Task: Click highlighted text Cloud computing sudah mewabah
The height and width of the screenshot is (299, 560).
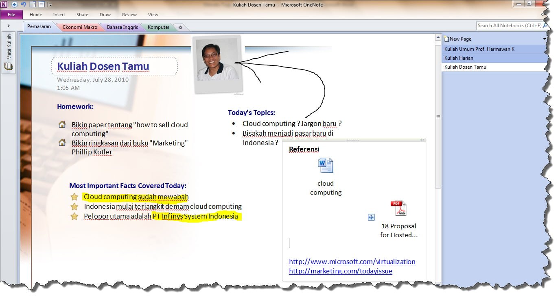Action: pos(136,197)
